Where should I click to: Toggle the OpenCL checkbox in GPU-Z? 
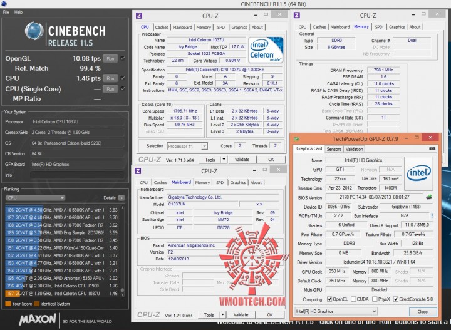(x=329, y=299)
